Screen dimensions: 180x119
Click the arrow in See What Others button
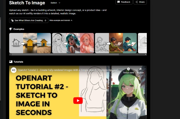(45, 20)
